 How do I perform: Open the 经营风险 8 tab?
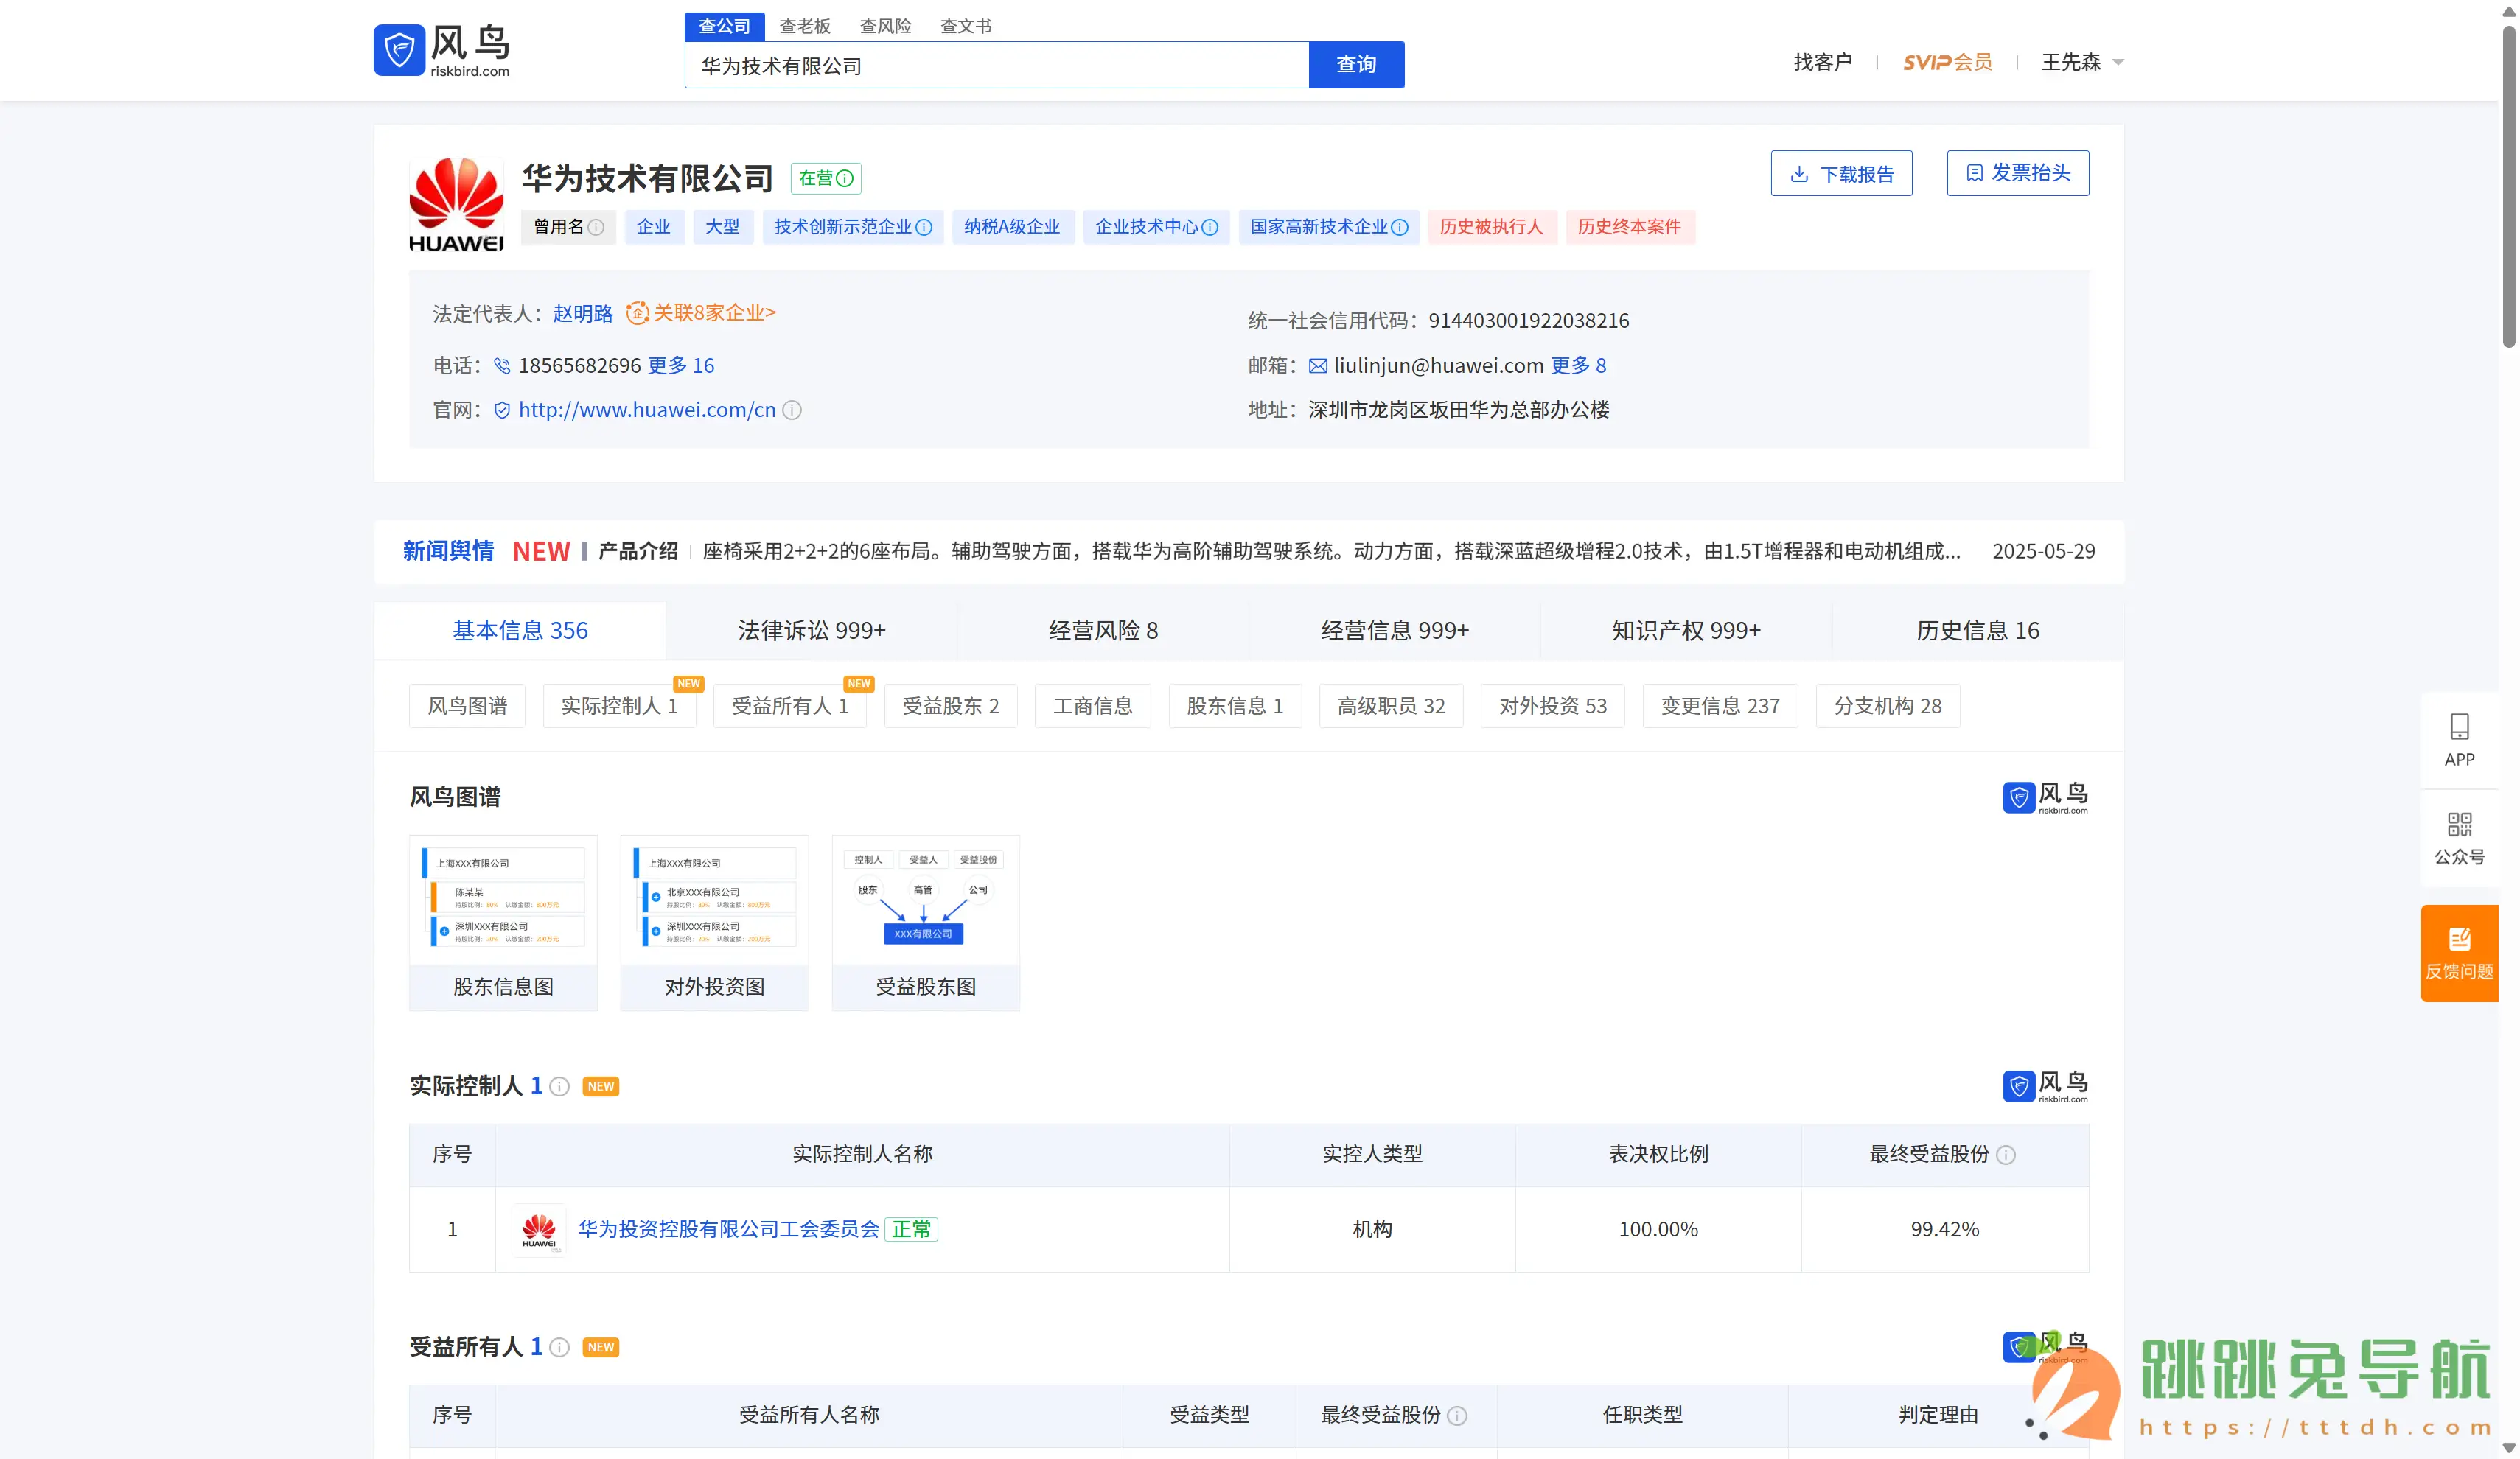tap(1103, 631)
